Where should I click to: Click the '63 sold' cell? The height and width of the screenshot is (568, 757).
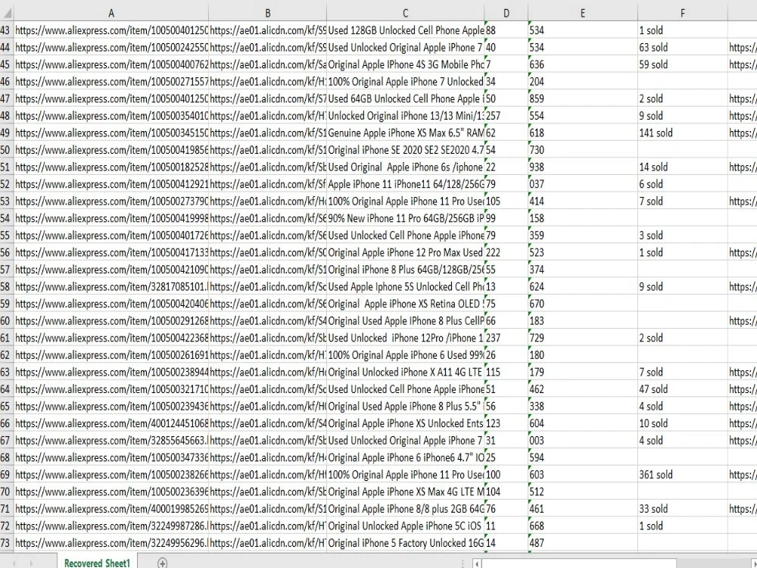(683, 47)
